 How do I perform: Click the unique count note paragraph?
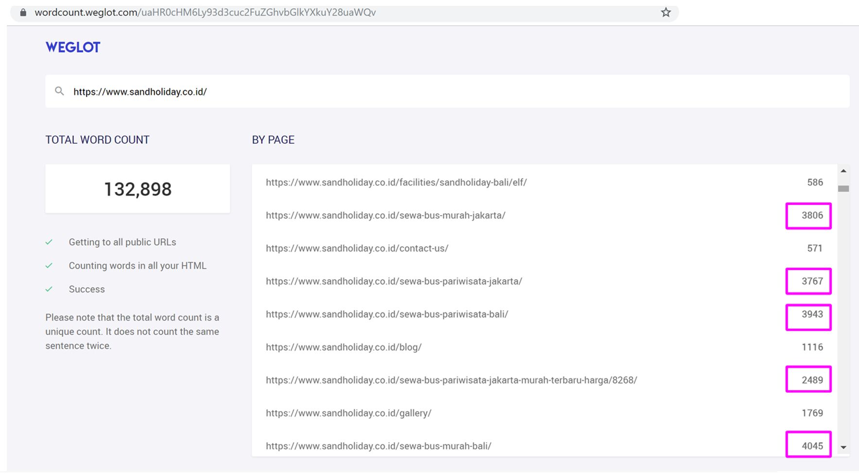[132, 331]
